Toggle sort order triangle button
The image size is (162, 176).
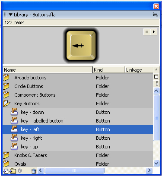[x=156, y=70]
